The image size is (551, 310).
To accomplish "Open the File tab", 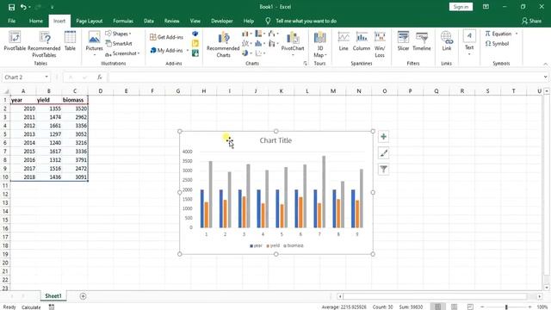I will tap(11, 21).
